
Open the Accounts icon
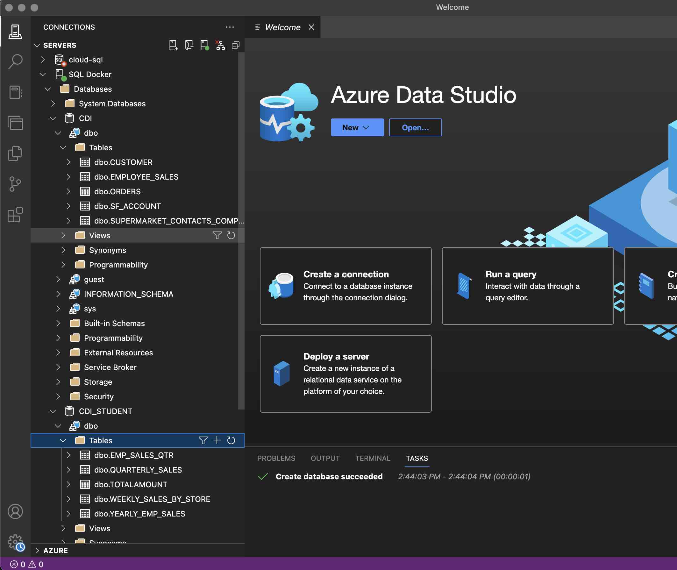pos(15,511)
